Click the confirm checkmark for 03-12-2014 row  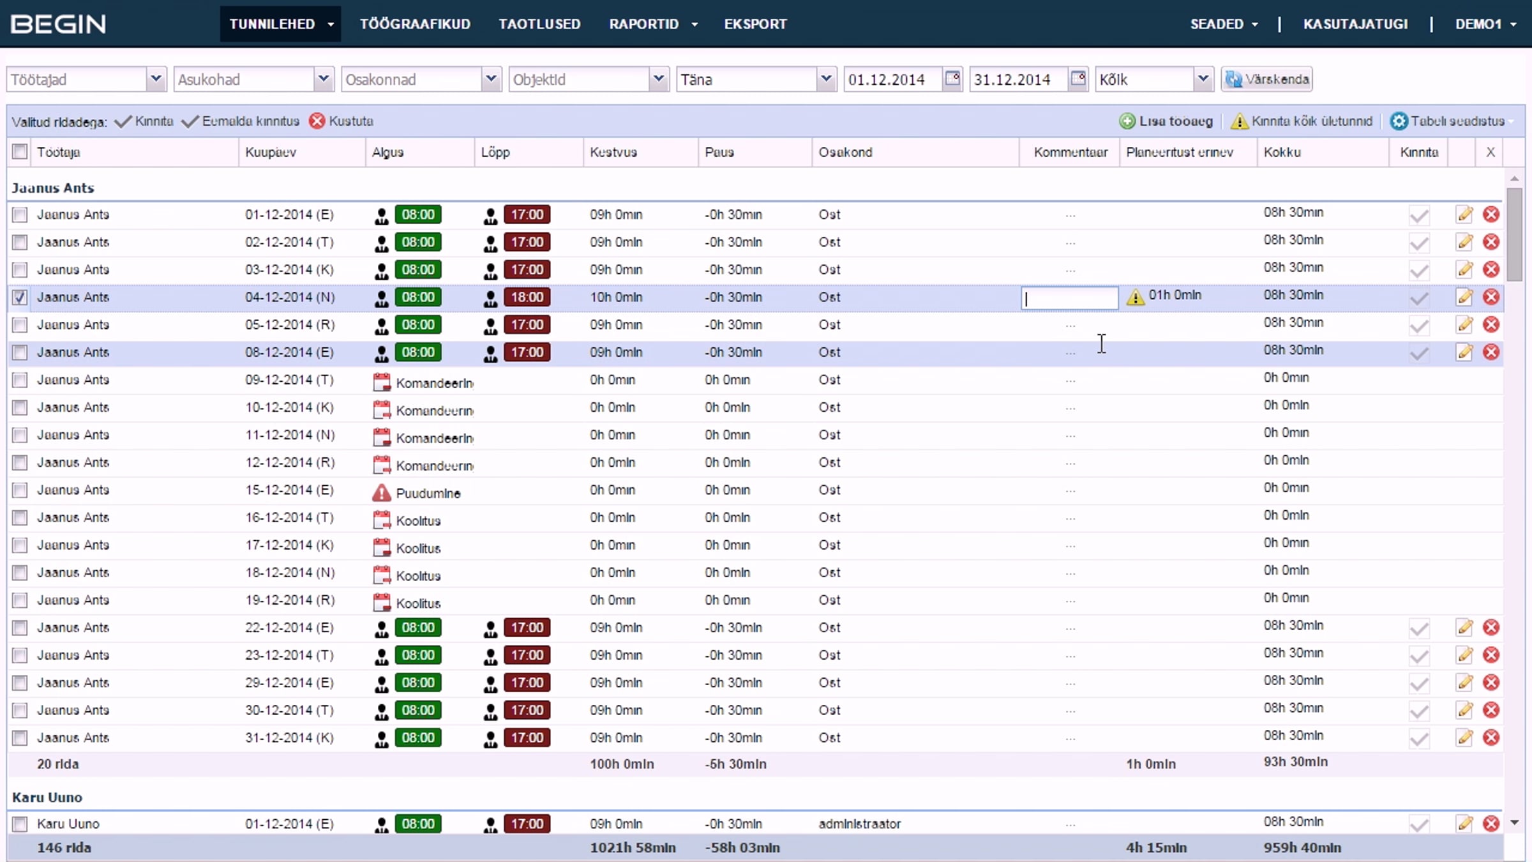tap(1419, 271)
